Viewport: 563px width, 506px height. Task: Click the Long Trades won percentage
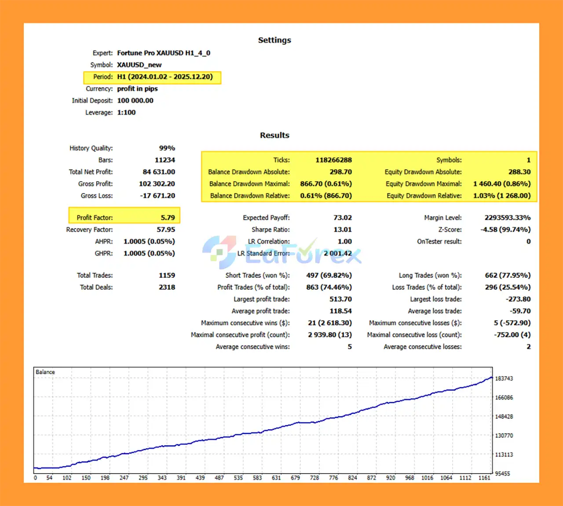coord(508,275)
